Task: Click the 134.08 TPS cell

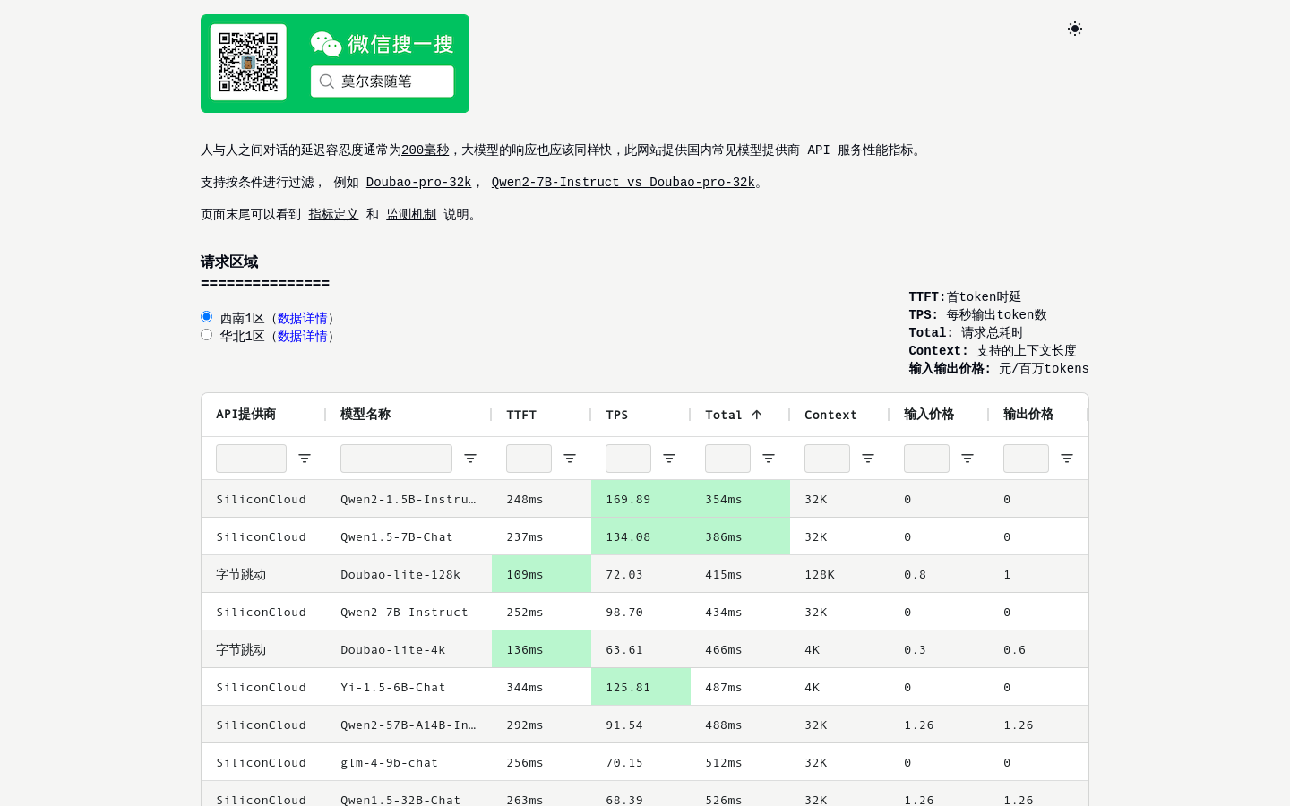Action: (641, 536)
